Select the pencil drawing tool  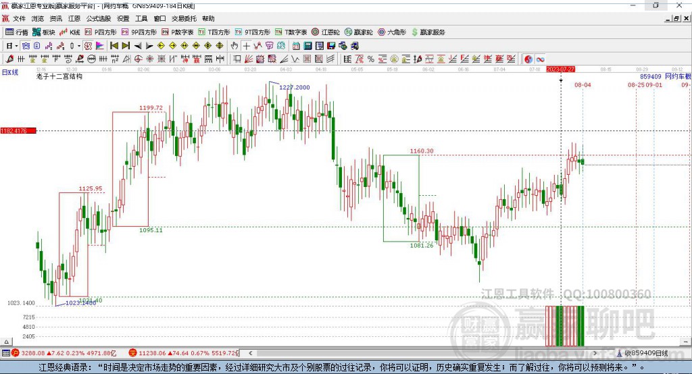tap(9, 59)
